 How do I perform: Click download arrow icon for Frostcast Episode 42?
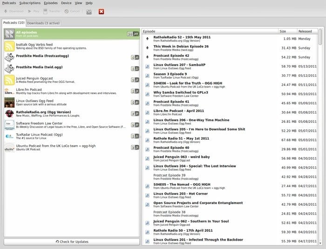click(148, 57)
